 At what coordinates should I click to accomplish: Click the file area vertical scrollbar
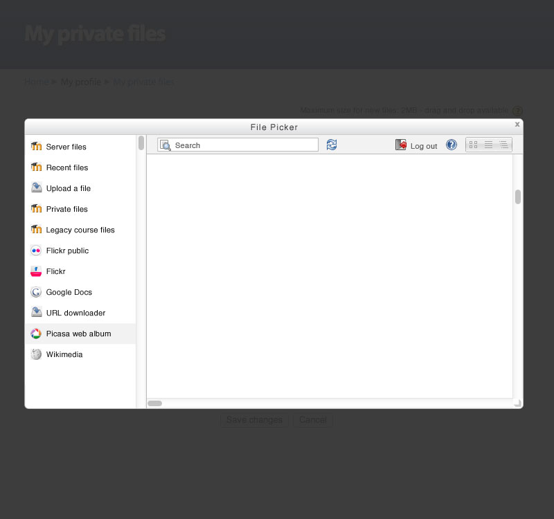[518, 197]
